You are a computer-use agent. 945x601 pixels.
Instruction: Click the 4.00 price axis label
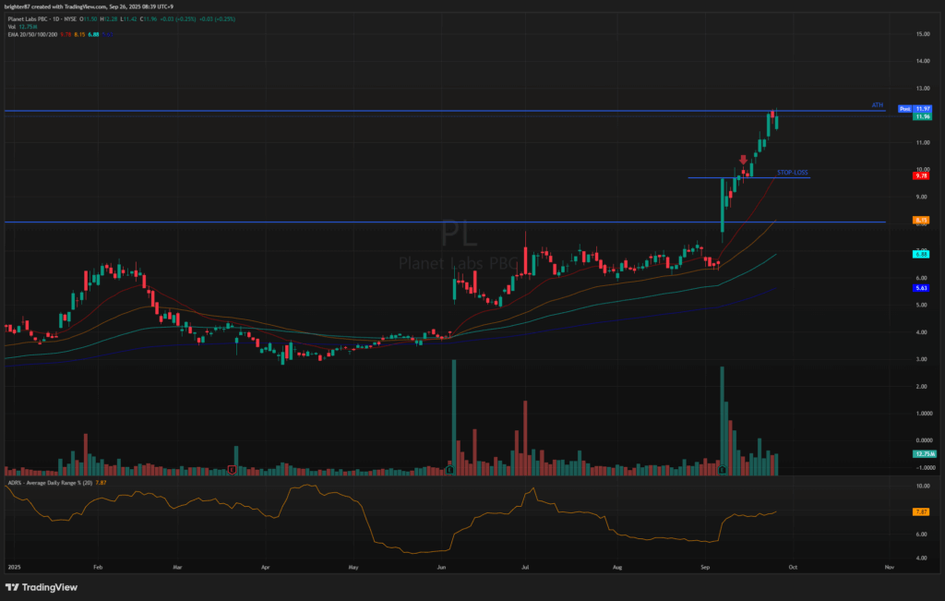(922, 332)
